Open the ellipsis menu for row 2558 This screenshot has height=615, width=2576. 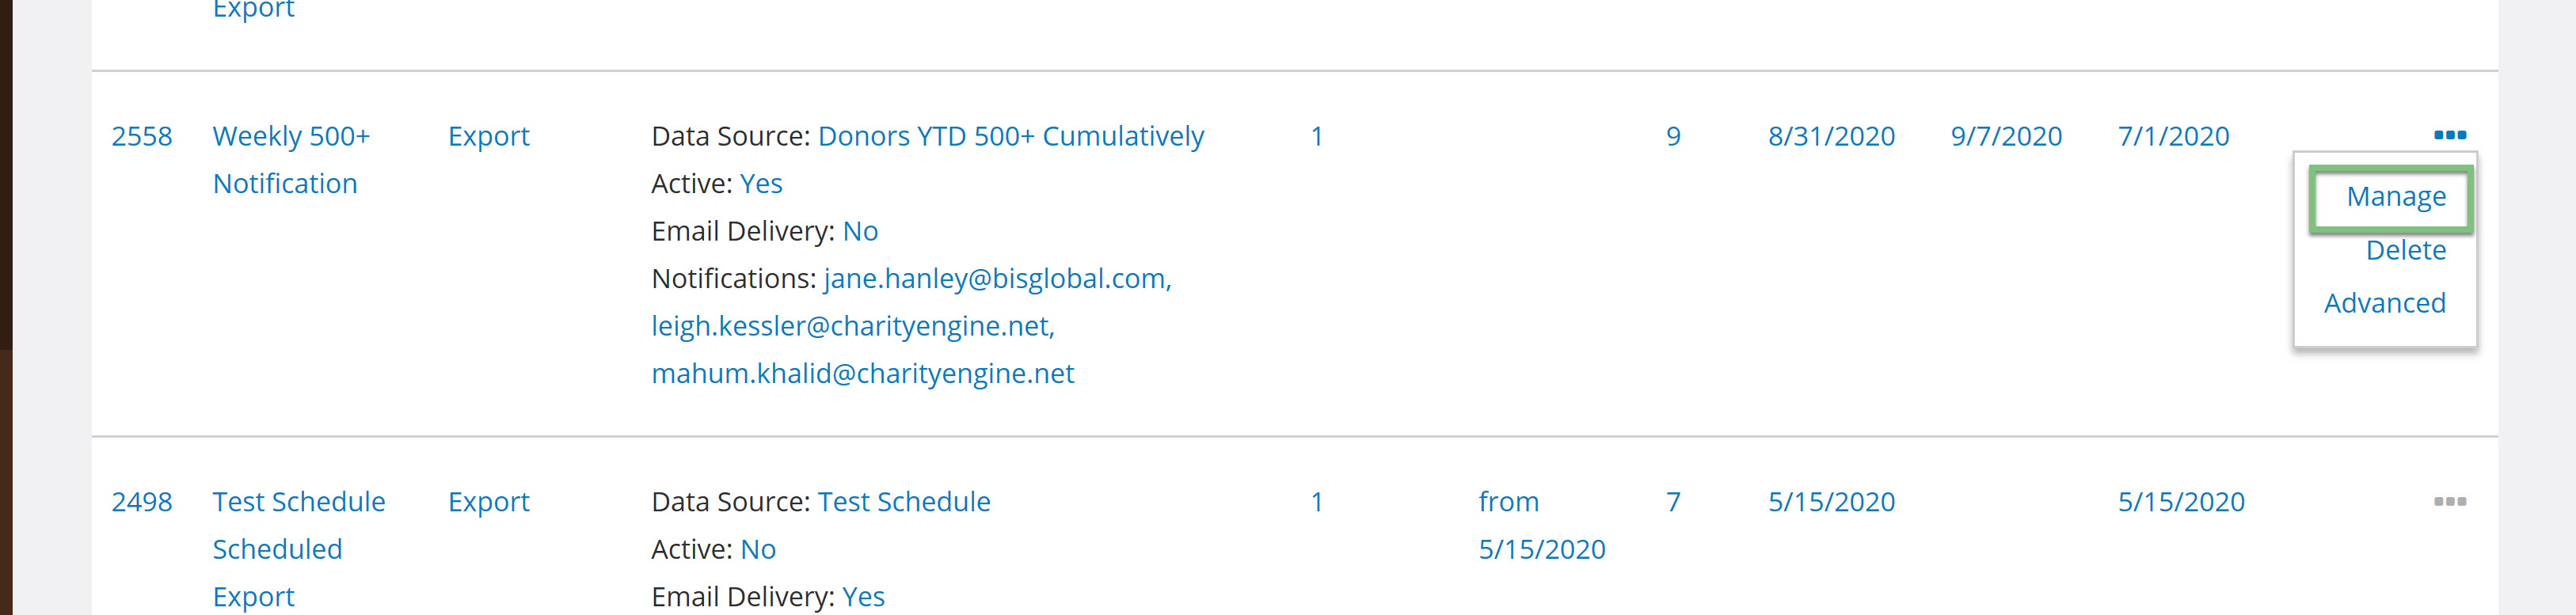2449,135
